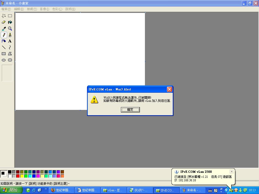The width and height of the screenshot is (259, 194).
Task: Pick the yellow palette color
Action: [x=22, y=176]
